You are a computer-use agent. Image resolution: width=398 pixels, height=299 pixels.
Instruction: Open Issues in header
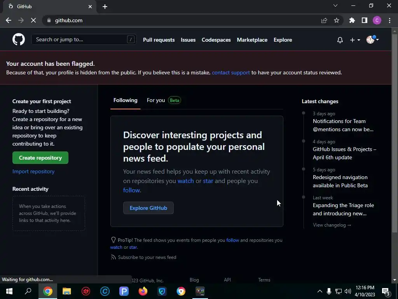point(188,40)
